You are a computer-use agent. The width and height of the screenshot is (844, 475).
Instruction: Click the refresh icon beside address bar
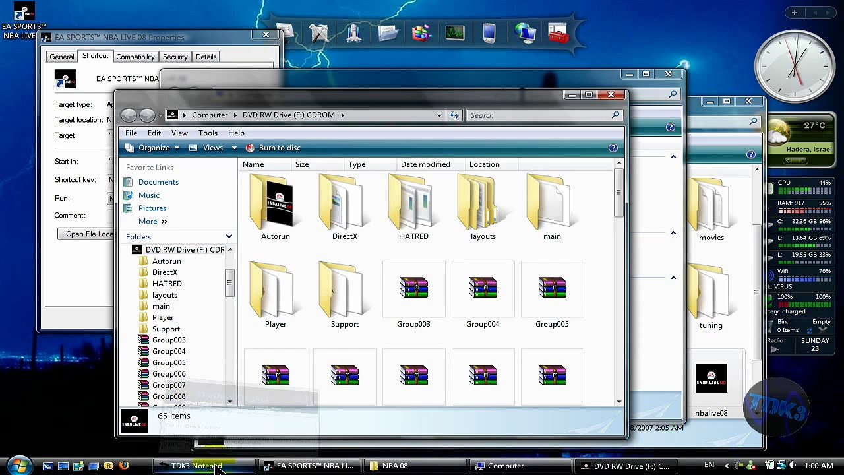coord(454,115)
